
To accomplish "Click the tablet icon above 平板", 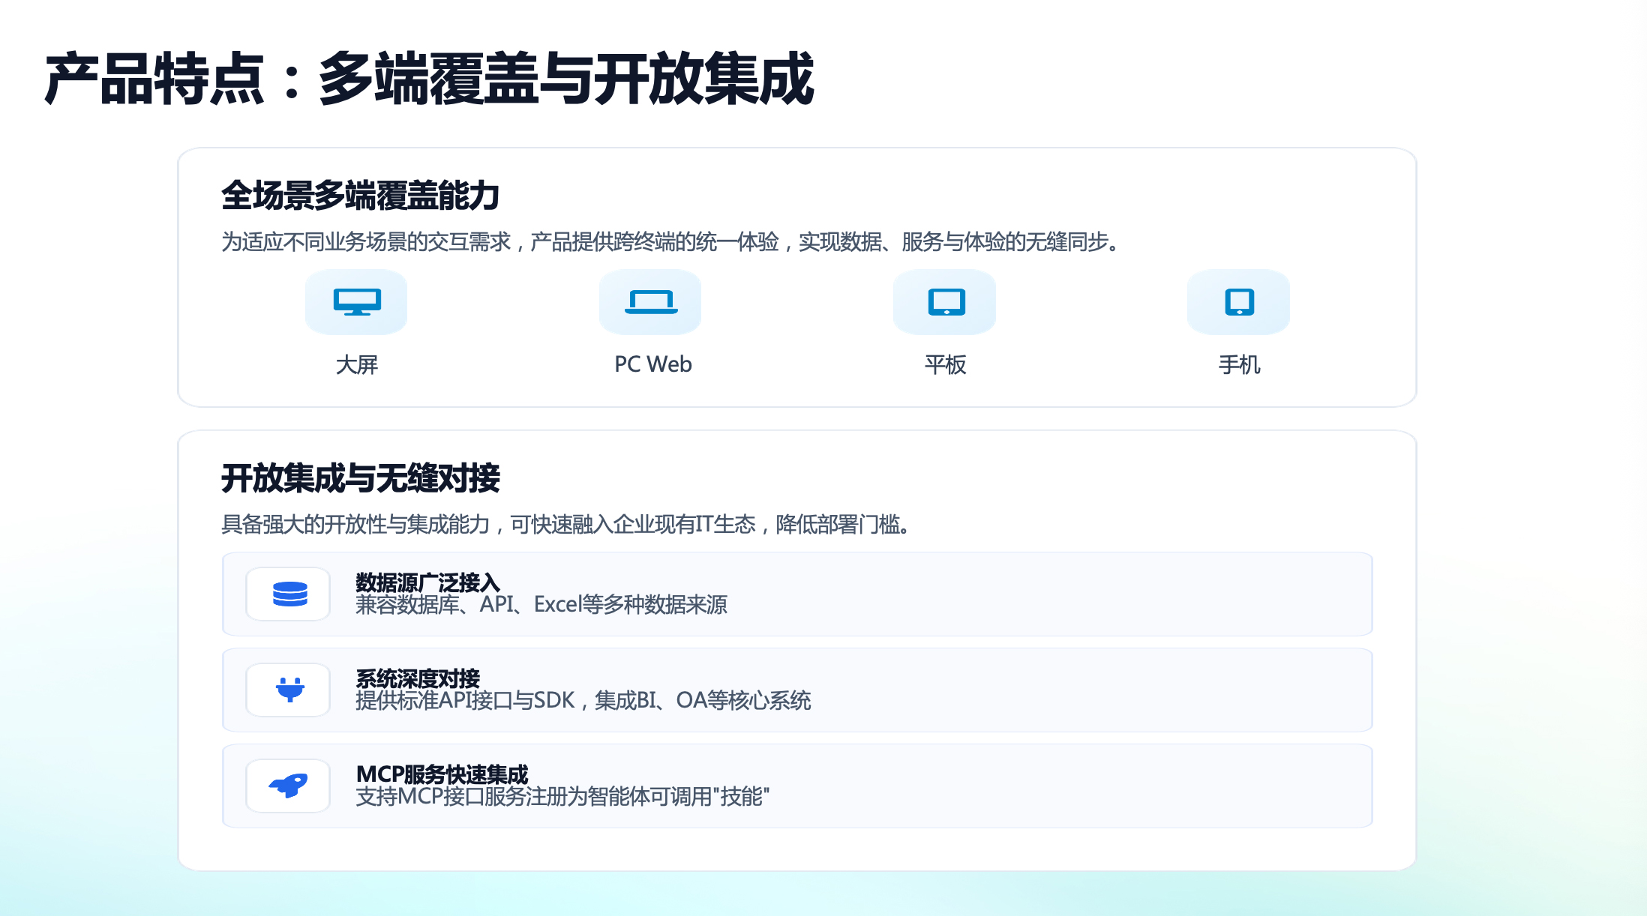I will pyautogui.click(x=946, y=301).
